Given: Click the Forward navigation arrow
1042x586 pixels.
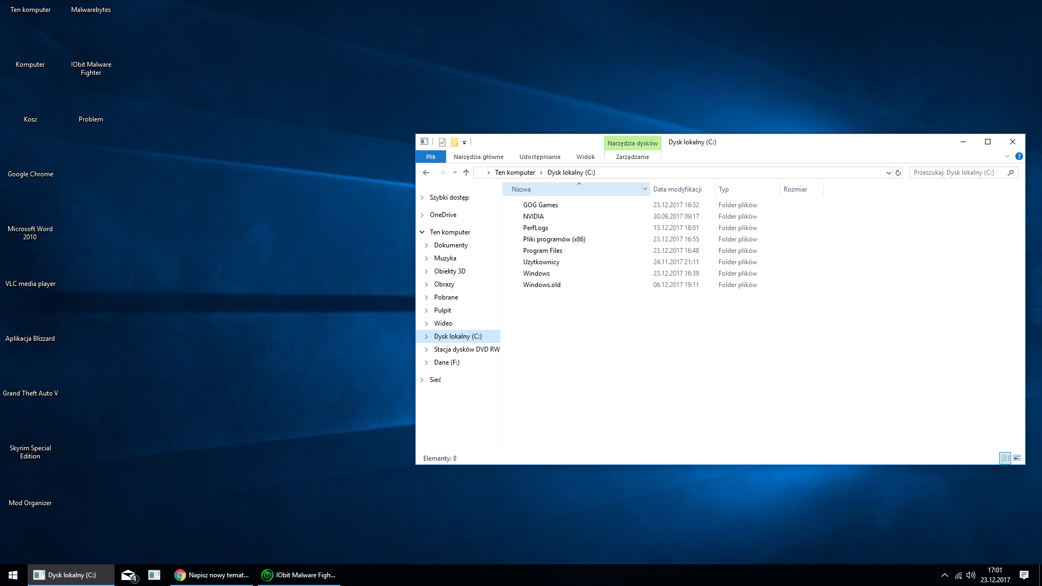Looking at the screenshot, I should [442, 173].
